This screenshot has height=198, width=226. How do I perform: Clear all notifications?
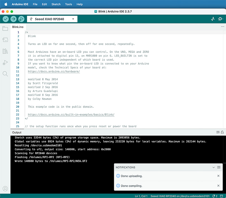click(219, 167)
